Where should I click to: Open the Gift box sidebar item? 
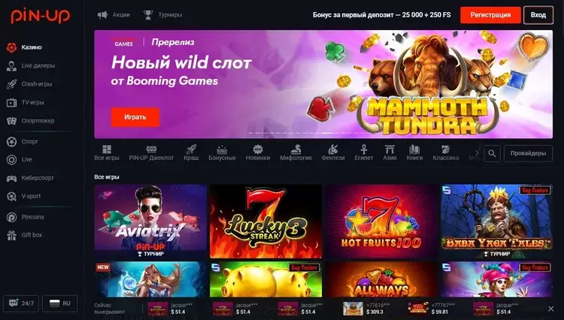click(x=24, y=235)
